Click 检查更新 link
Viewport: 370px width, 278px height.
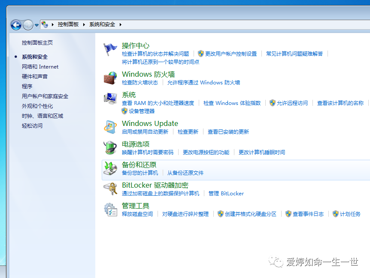(188, 132)
